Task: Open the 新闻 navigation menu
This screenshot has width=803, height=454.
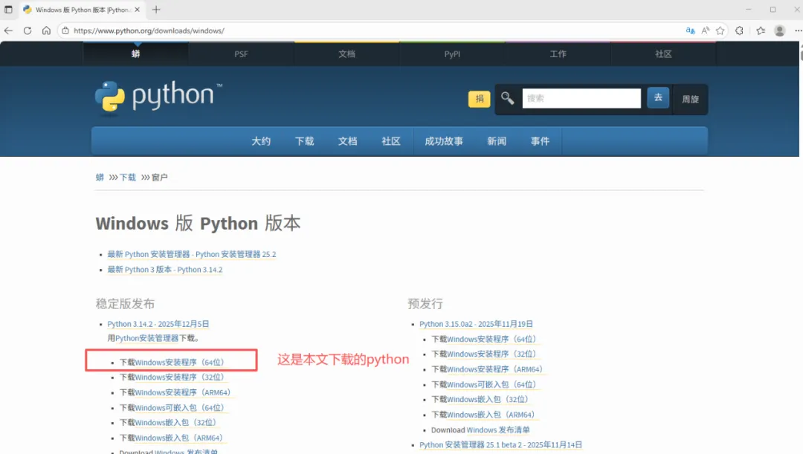Action: click(496, 141)
